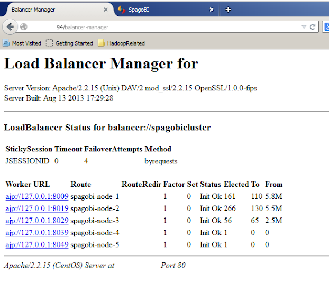Open the HadoopRelated bookmarks folder
Screen dimensions: 329x282
tap(122, 43)
